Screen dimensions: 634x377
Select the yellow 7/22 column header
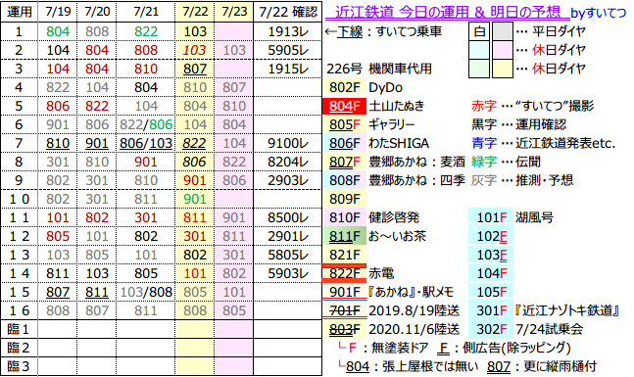click(x=194, y=12)
